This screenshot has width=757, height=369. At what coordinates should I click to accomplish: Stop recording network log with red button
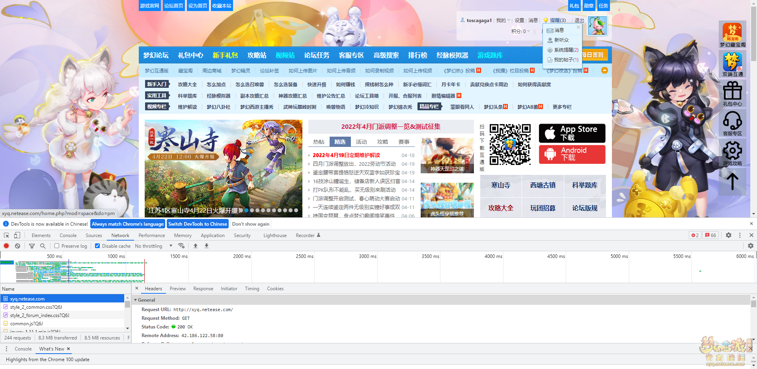[x=6, y=246]
